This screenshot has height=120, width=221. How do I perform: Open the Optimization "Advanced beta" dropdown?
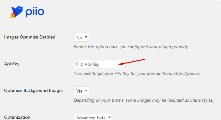[x=93, y=117]
